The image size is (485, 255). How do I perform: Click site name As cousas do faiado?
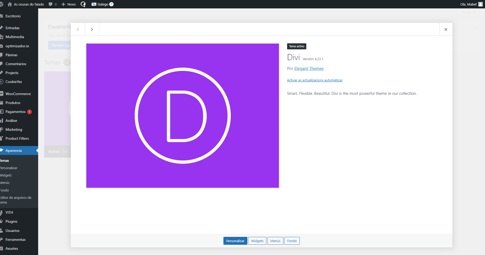coord(29,4)
